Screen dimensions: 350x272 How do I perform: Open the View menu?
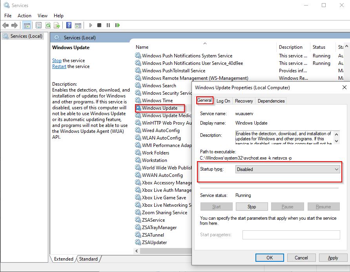(x=42, y=16)
